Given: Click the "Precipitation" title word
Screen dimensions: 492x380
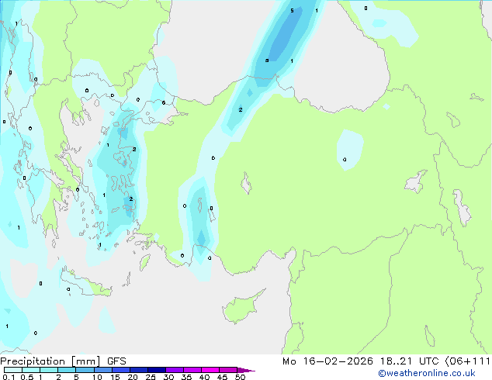Looking at the screenshot, I should 33,361.
